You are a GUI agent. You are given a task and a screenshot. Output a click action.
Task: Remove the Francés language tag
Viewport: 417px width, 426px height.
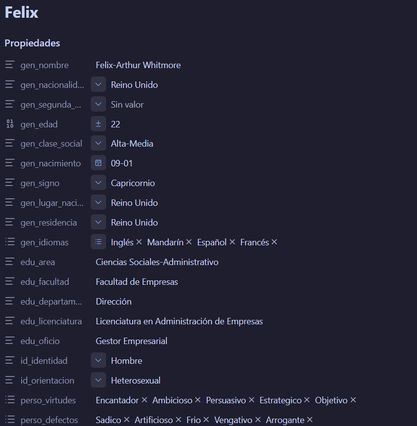pyautogui.click(x=274, y=242)
